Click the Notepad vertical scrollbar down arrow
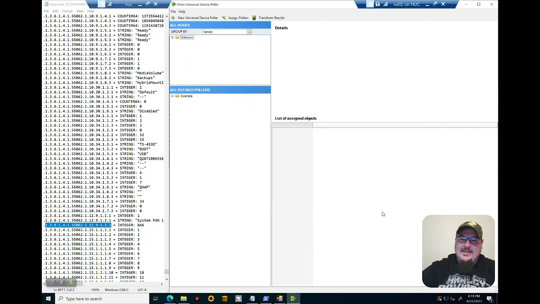Viewport: 540px width, 304px height. [x=167, y=279]
